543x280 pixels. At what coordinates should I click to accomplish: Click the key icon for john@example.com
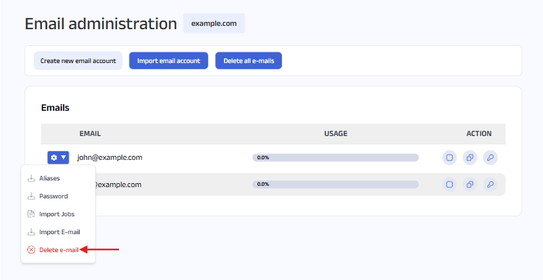(490, 157)
